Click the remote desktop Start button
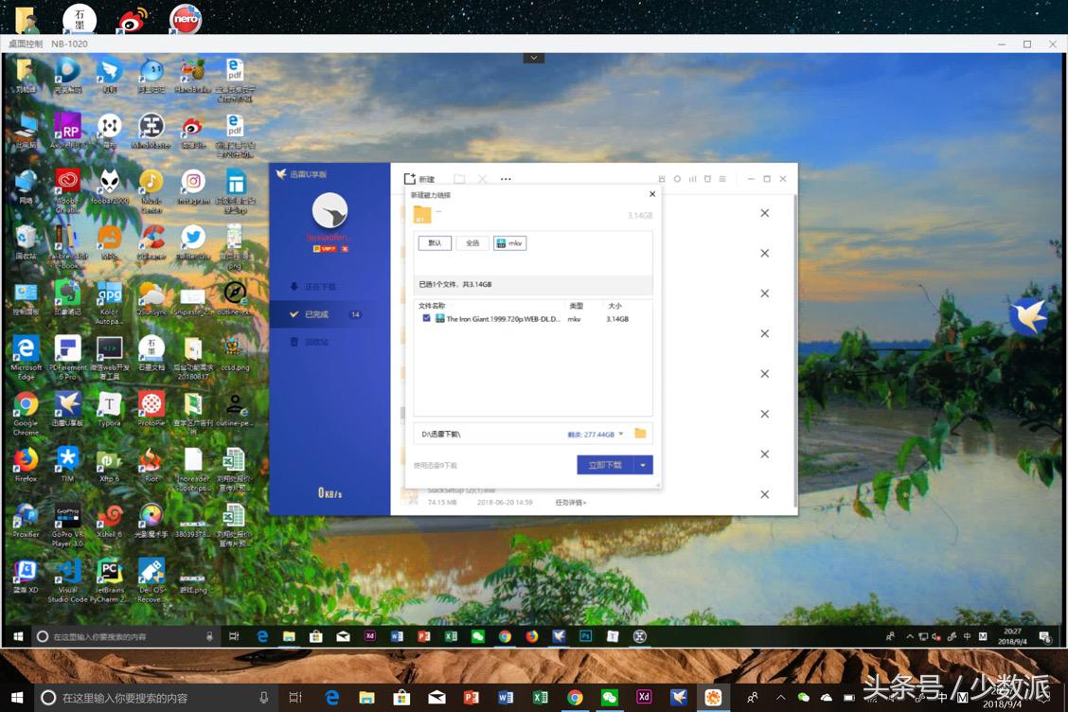Screen dimensions: 1068x712 pos(18,636)
